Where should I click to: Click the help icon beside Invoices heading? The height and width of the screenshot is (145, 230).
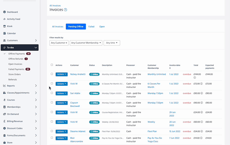pos(66,10)
